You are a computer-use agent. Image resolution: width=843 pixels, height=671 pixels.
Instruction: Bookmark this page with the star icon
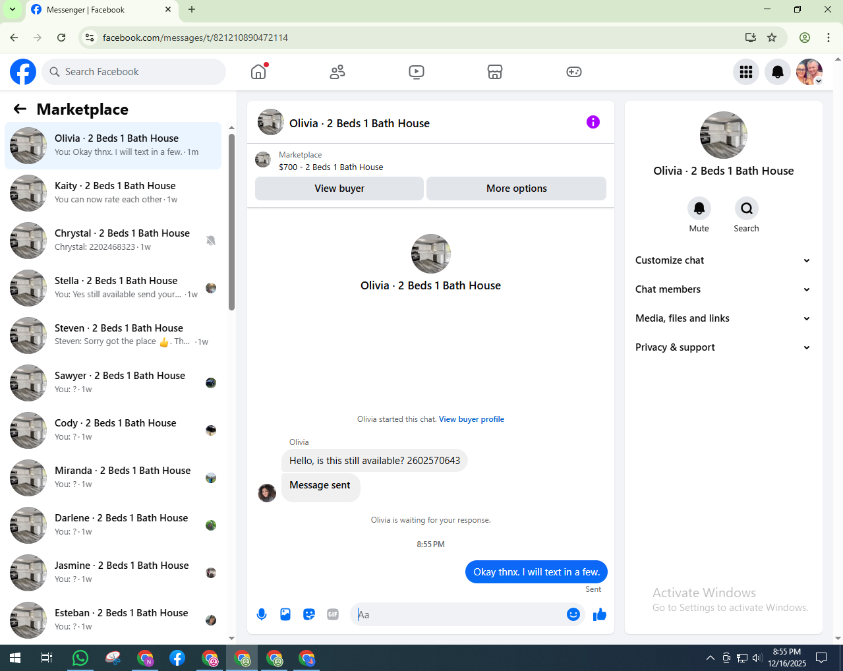point(772,38)
